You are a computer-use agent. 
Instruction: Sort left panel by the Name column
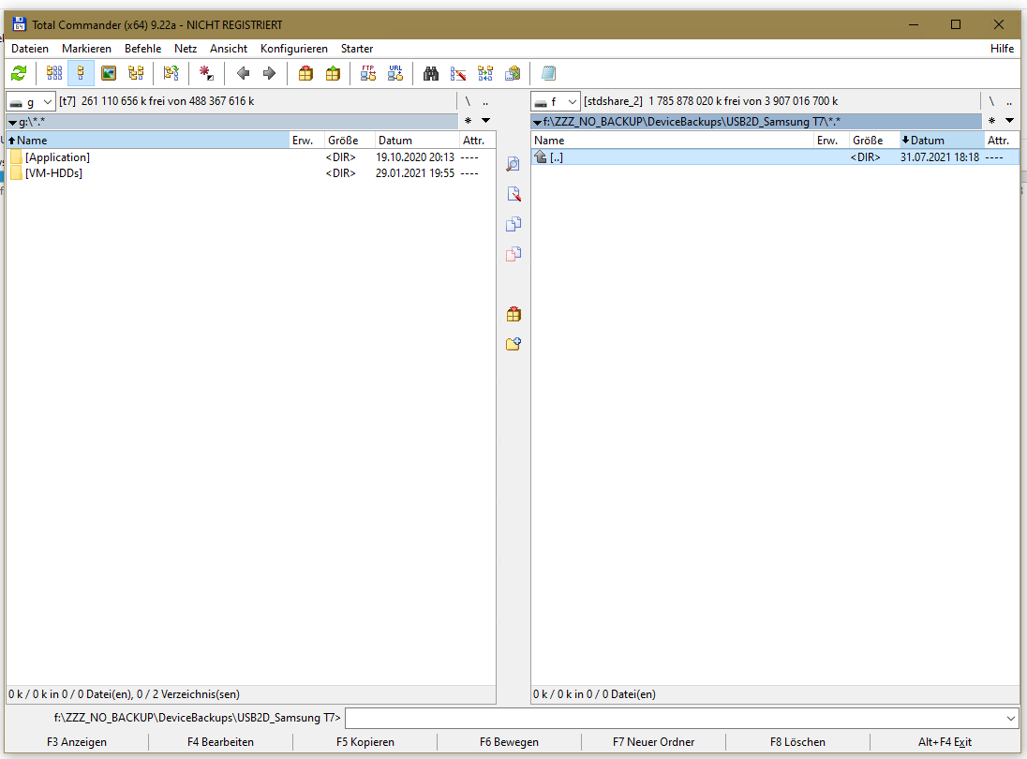coord(147,141)
